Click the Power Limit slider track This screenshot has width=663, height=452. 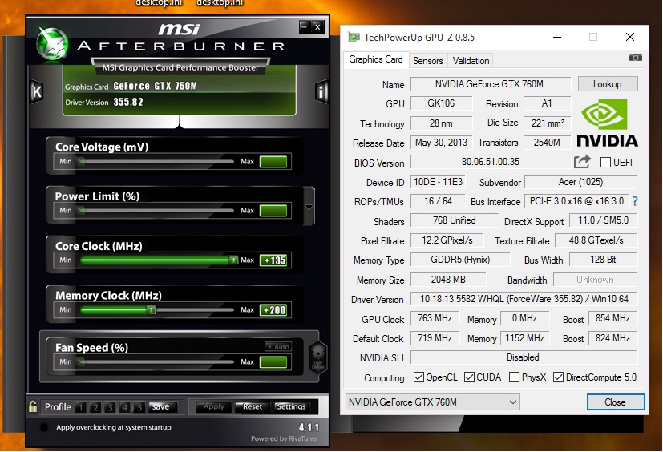tap(156, 210)
